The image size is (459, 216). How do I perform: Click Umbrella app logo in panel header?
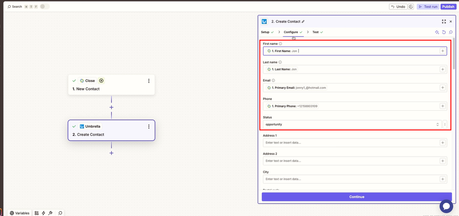[264, 21]
